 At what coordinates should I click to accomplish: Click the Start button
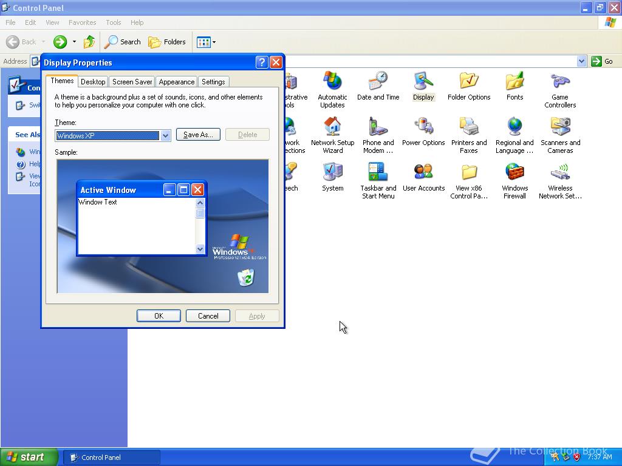click(29, 457)
